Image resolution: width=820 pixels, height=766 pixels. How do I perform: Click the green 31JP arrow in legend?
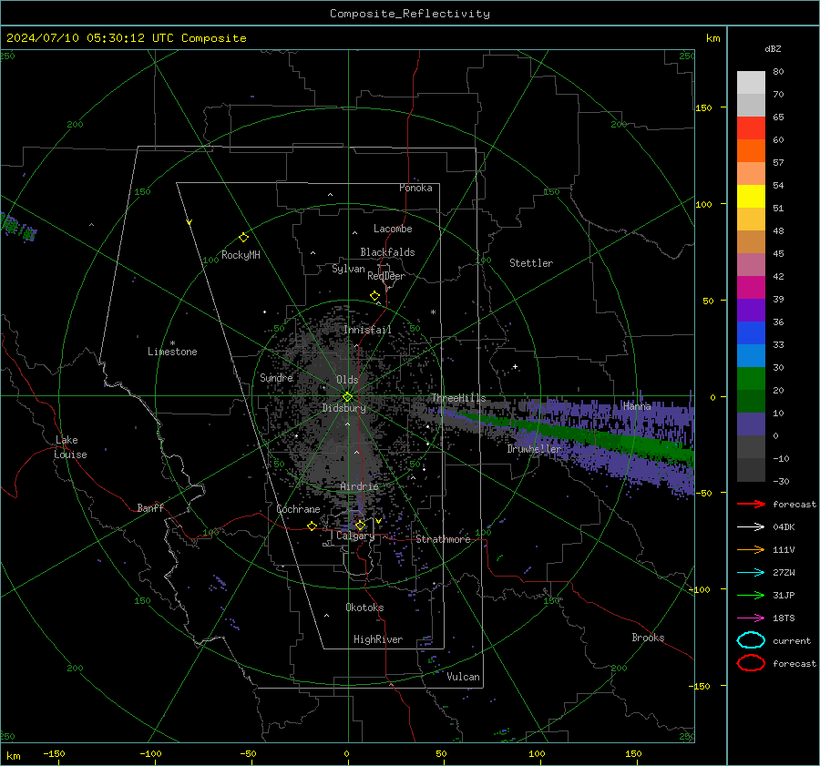tap(751, 595)
